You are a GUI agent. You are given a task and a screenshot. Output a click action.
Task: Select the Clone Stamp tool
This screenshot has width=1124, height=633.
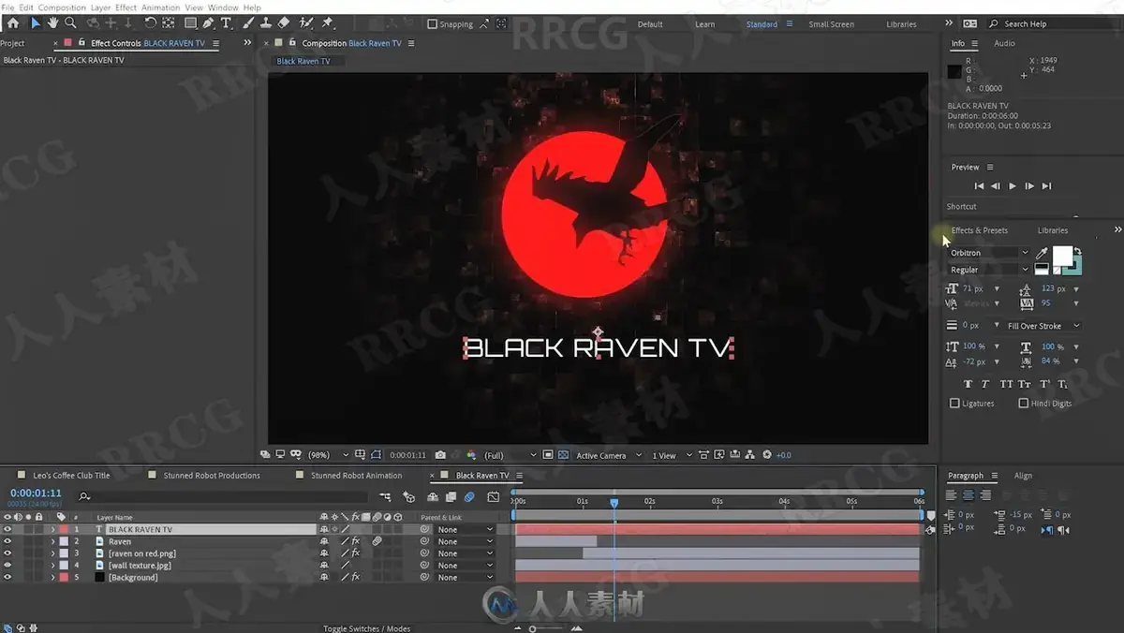(x=266, y=22)
